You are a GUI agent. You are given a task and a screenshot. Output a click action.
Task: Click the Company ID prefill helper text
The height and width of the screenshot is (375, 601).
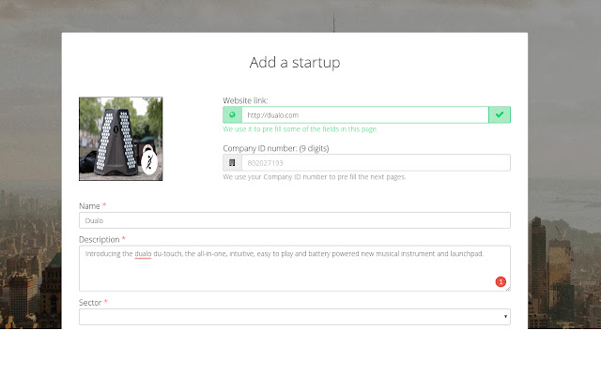315,176
